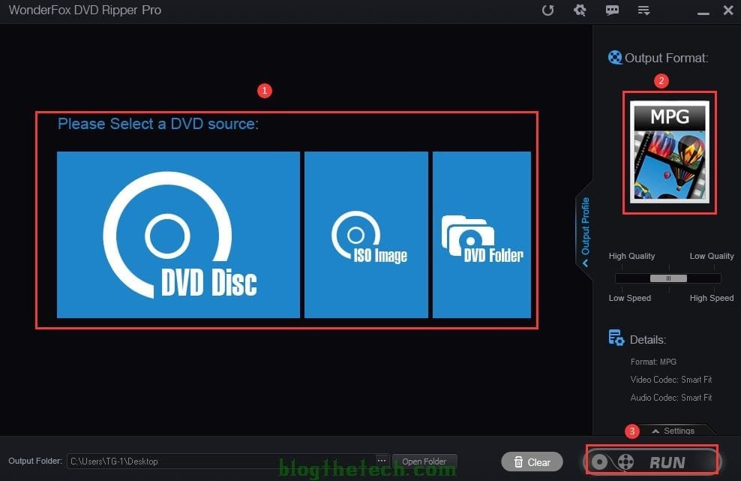The height and width of the screenshot is (481, 741).
Task: Browse output folder via three-dots button
Action: click(x=382, y=461)
